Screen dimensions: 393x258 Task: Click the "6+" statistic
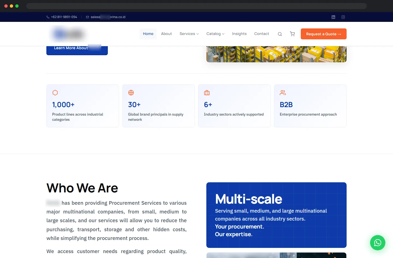tap(208, 105)
